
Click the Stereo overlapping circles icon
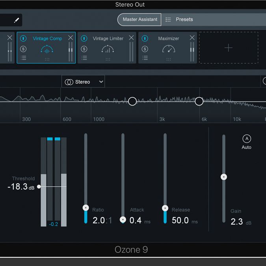(x=69, y=82)
